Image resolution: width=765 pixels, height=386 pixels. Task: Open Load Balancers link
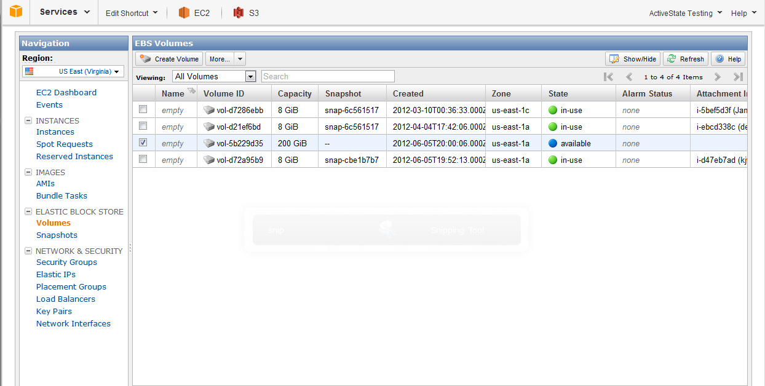pyautogui.click(x=66, y=299)
